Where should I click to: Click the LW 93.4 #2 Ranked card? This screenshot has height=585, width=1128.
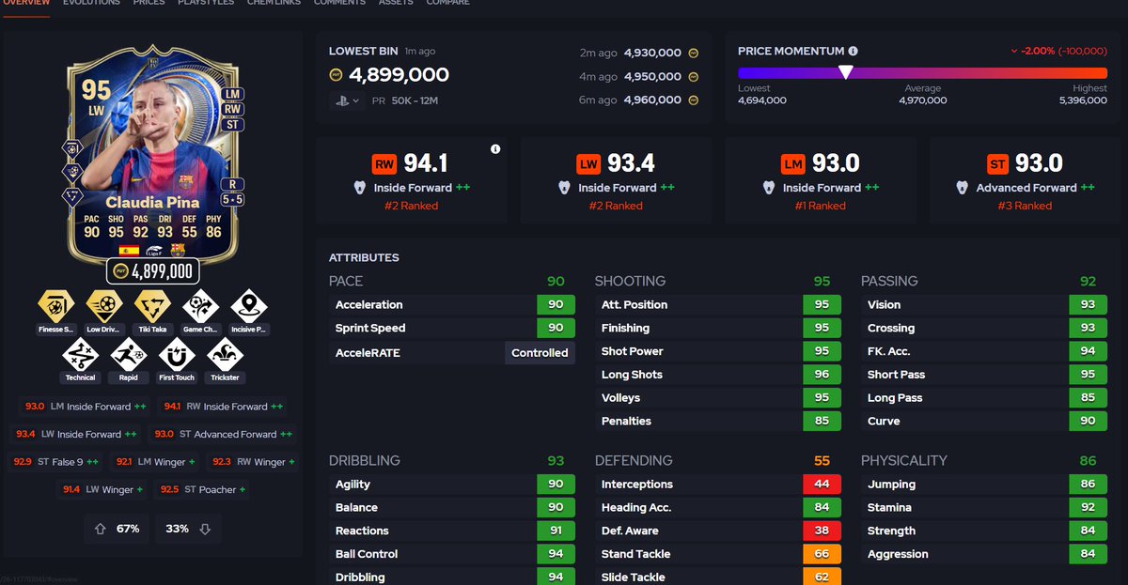(615, 179)
